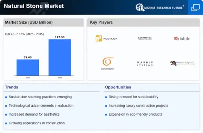Click the 2025 axis label

[x=28, y=78]
